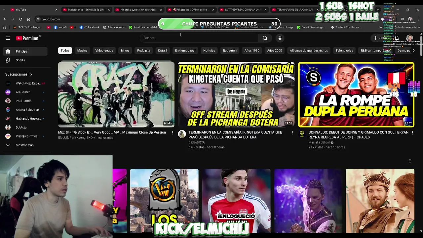Open the Shorts shelf options menu

point(410,161)
